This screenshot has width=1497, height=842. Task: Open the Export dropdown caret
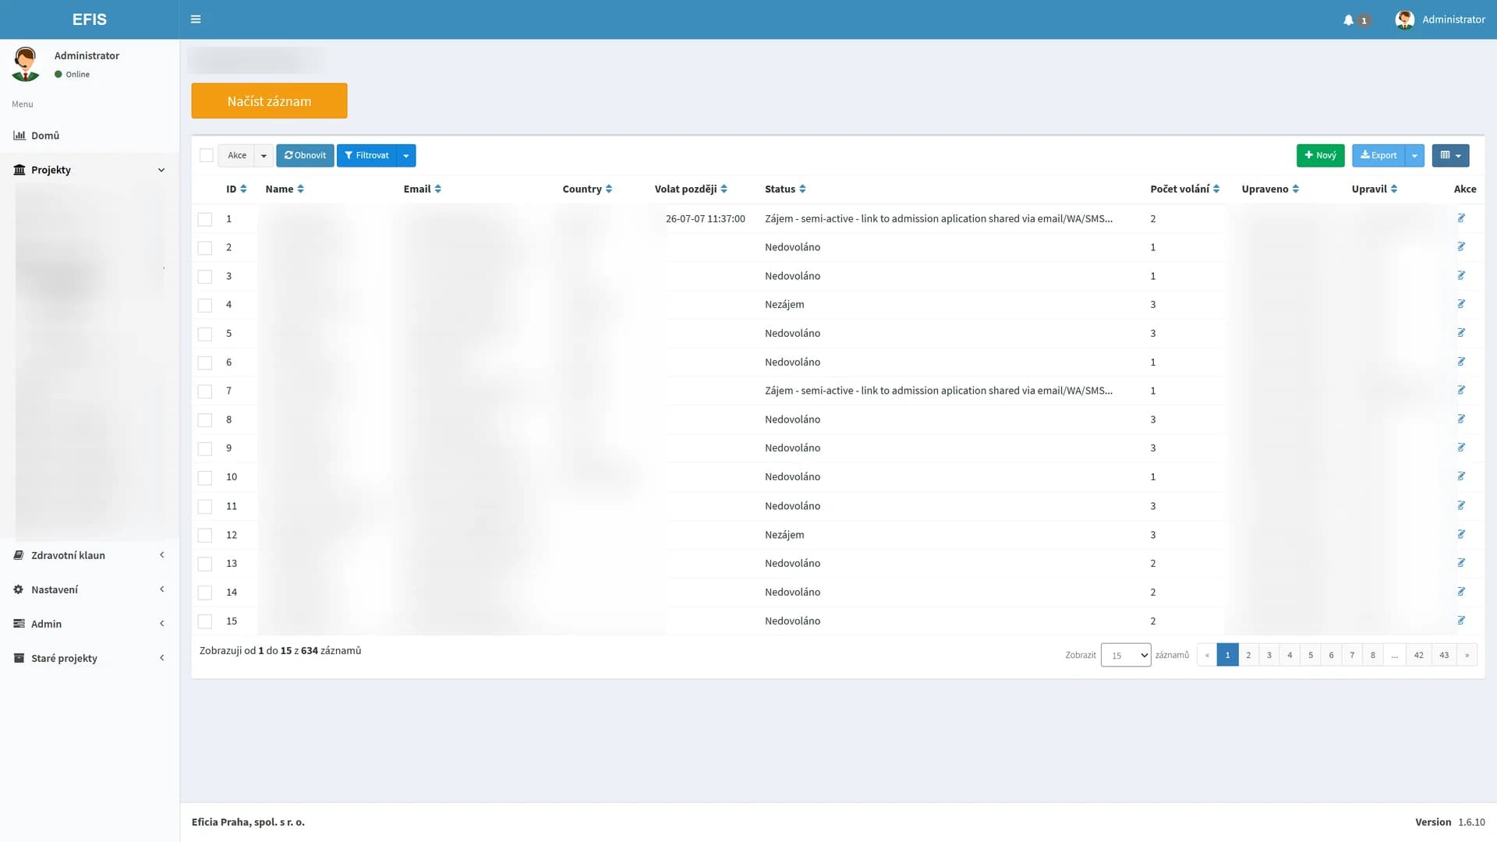[1414, 156]
